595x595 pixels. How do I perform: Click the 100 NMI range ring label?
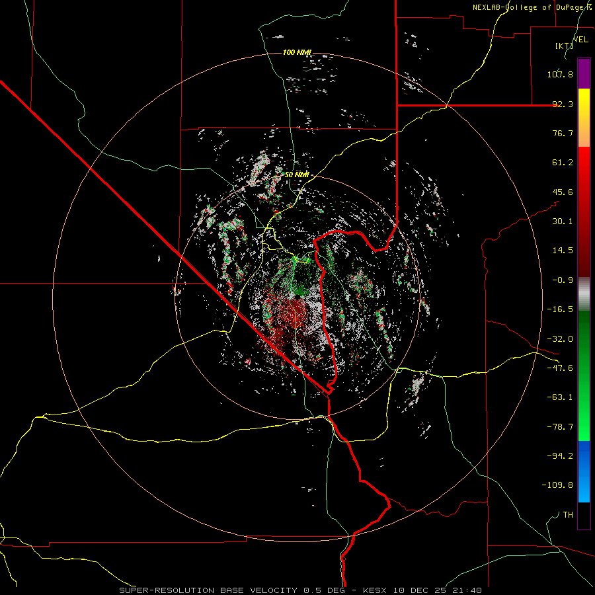(x=297, y=52)
